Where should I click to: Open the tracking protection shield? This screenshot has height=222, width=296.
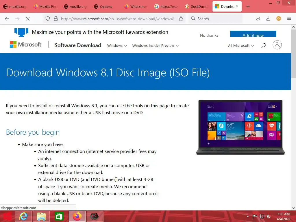tap(48, 19)
